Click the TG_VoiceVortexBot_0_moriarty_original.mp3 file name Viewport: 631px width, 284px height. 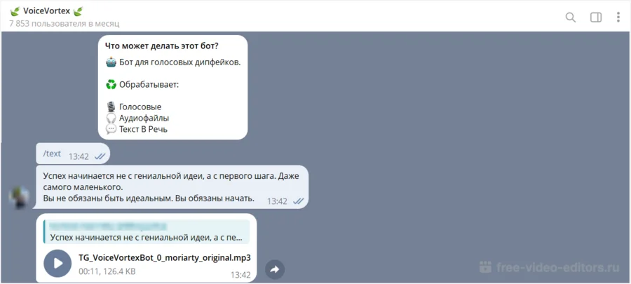coord(165,258)
